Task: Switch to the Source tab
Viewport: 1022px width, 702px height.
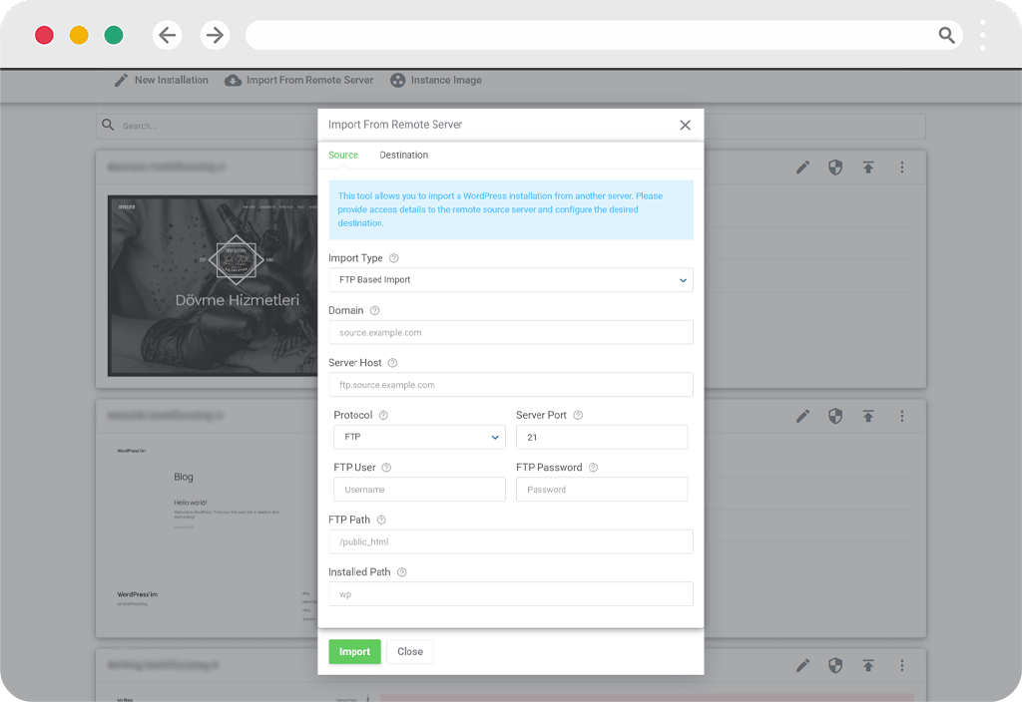Action: click(343, 155)
